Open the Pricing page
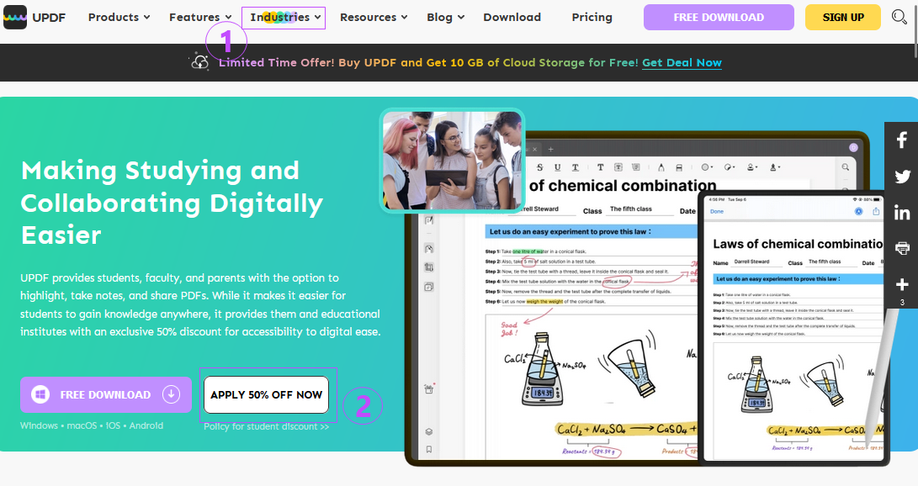Screen dimensions: 918x486 (592, 18)
